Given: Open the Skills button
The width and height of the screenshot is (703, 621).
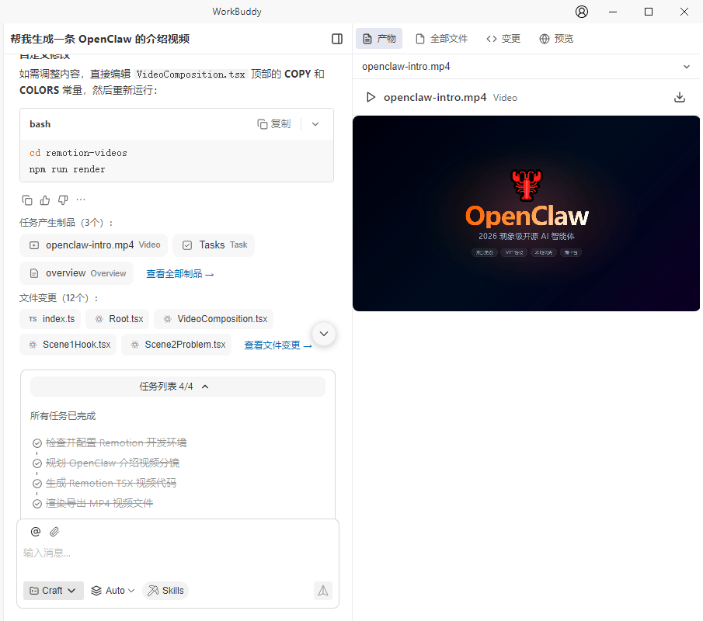Looking at the screenshot, I should tap(165, 591).
